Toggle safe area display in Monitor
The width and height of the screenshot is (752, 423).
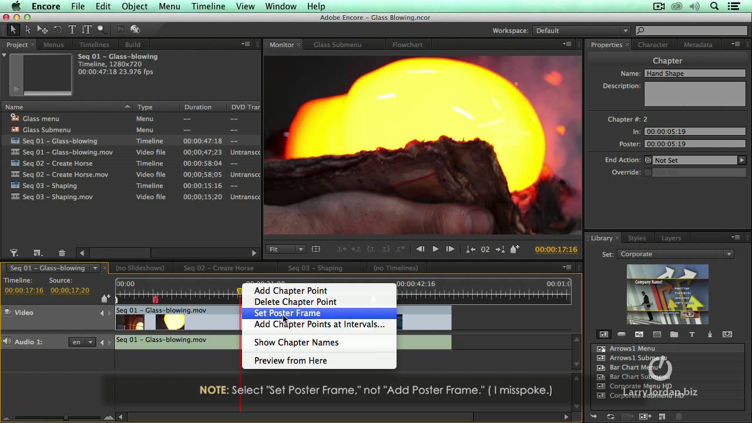[315, 249]
